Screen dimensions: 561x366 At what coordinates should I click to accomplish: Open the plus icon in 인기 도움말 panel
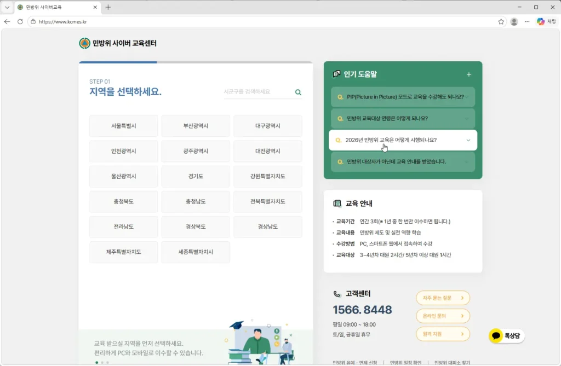(469, 74)
